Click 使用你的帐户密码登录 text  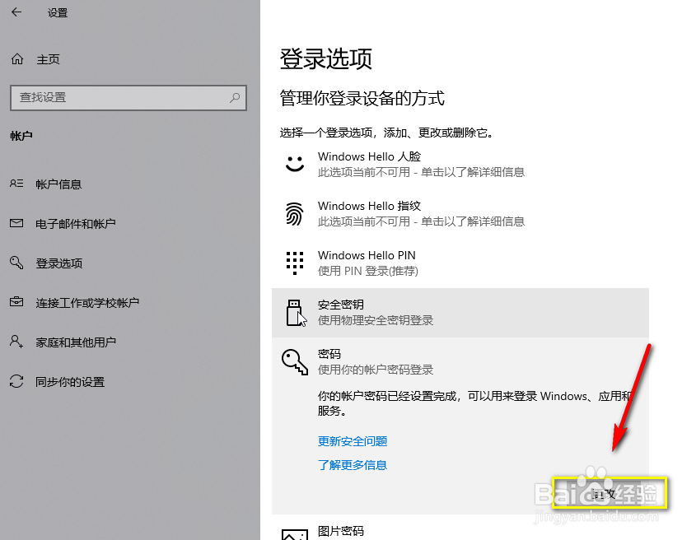[x=376, y=370]
